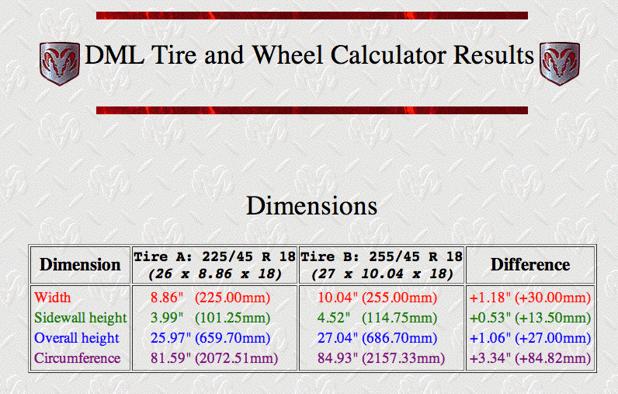Click Tire A sidewall value 3.99"
This screenshot has height=394, width=618.
click(x=164, y=318)
